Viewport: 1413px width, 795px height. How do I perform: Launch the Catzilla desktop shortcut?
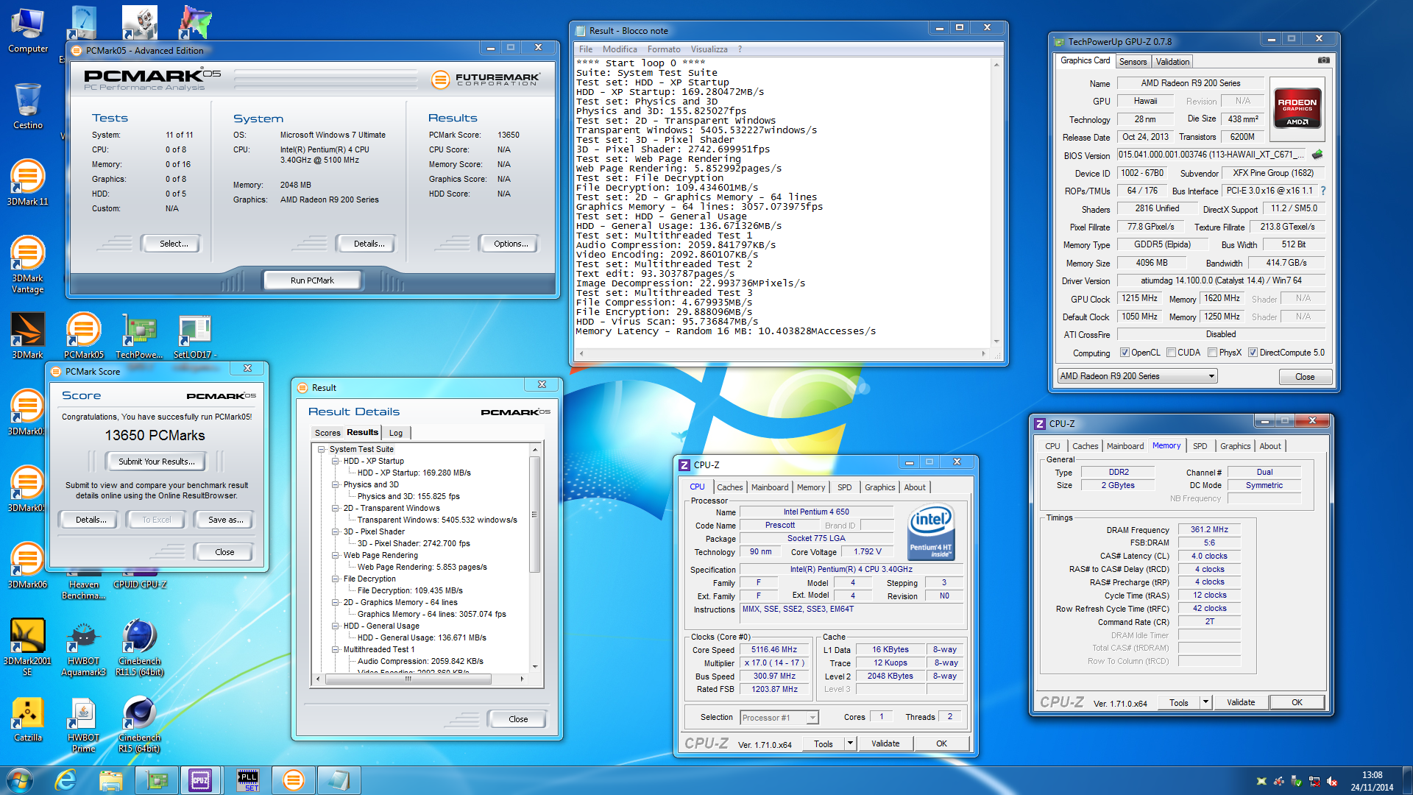[x=28, y=718]
